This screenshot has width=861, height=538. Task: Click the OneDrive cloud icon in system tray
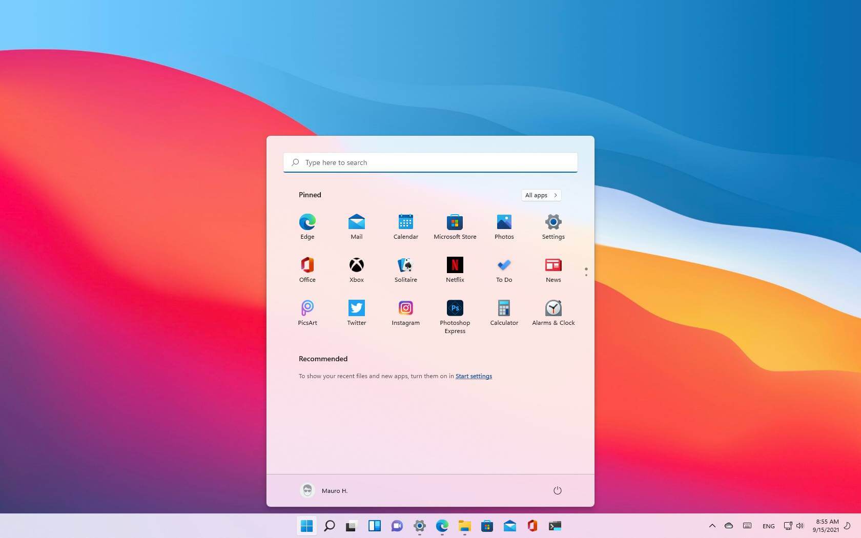point(729,526)
